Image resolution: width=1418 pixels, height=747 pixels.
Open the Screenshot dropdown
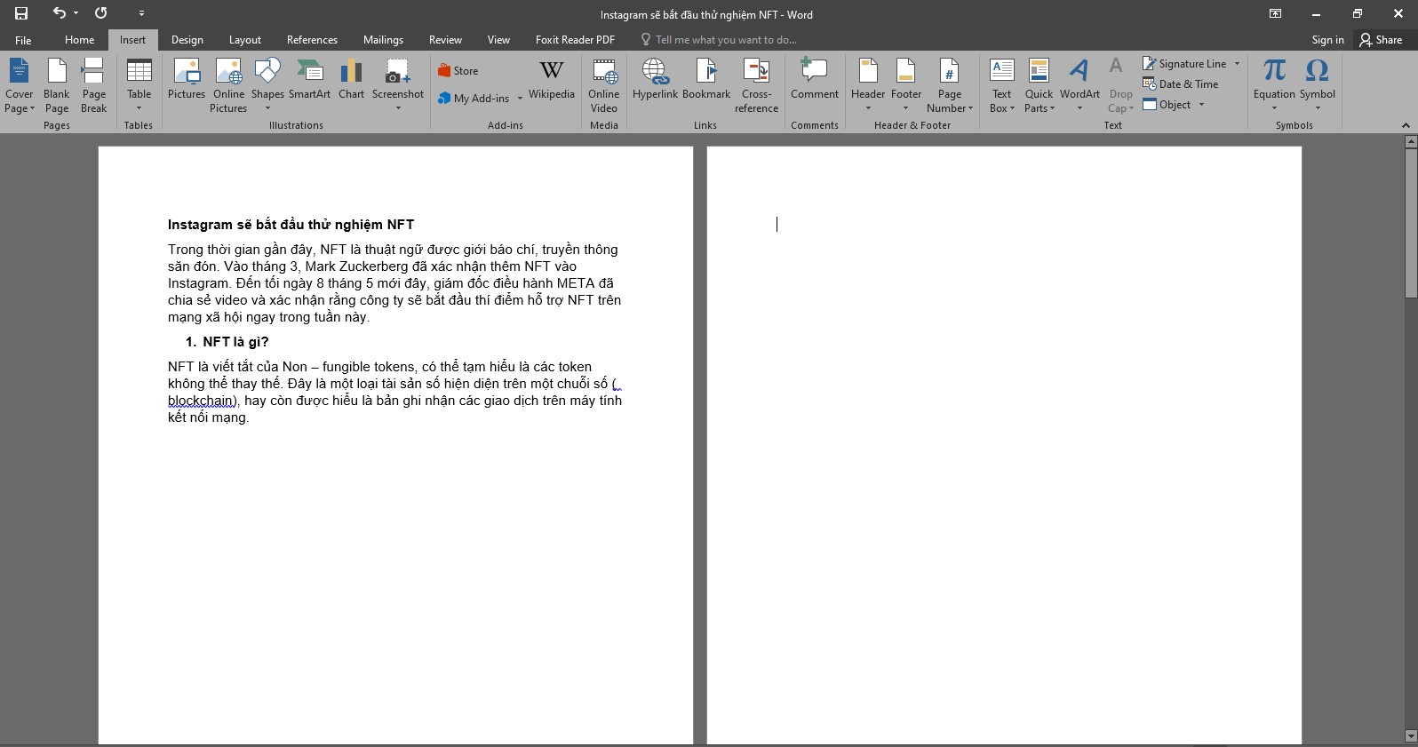click(397, 86)
